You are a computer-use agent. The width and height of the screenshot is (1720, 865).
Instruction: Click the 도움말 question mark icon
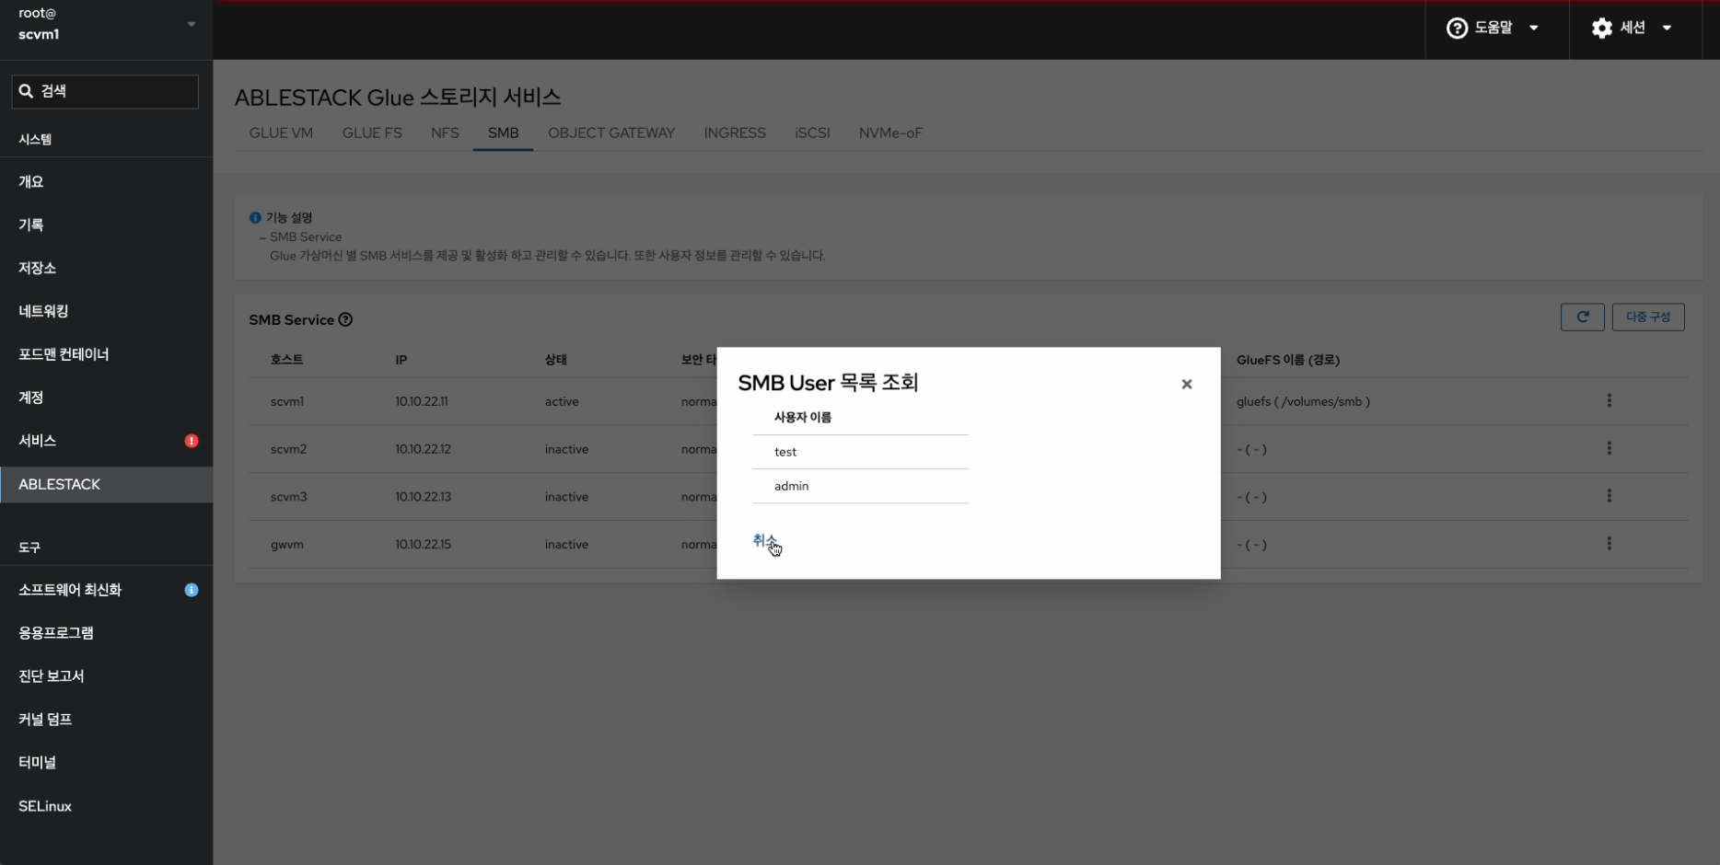pyautogui.click(x=1457, y=29)
